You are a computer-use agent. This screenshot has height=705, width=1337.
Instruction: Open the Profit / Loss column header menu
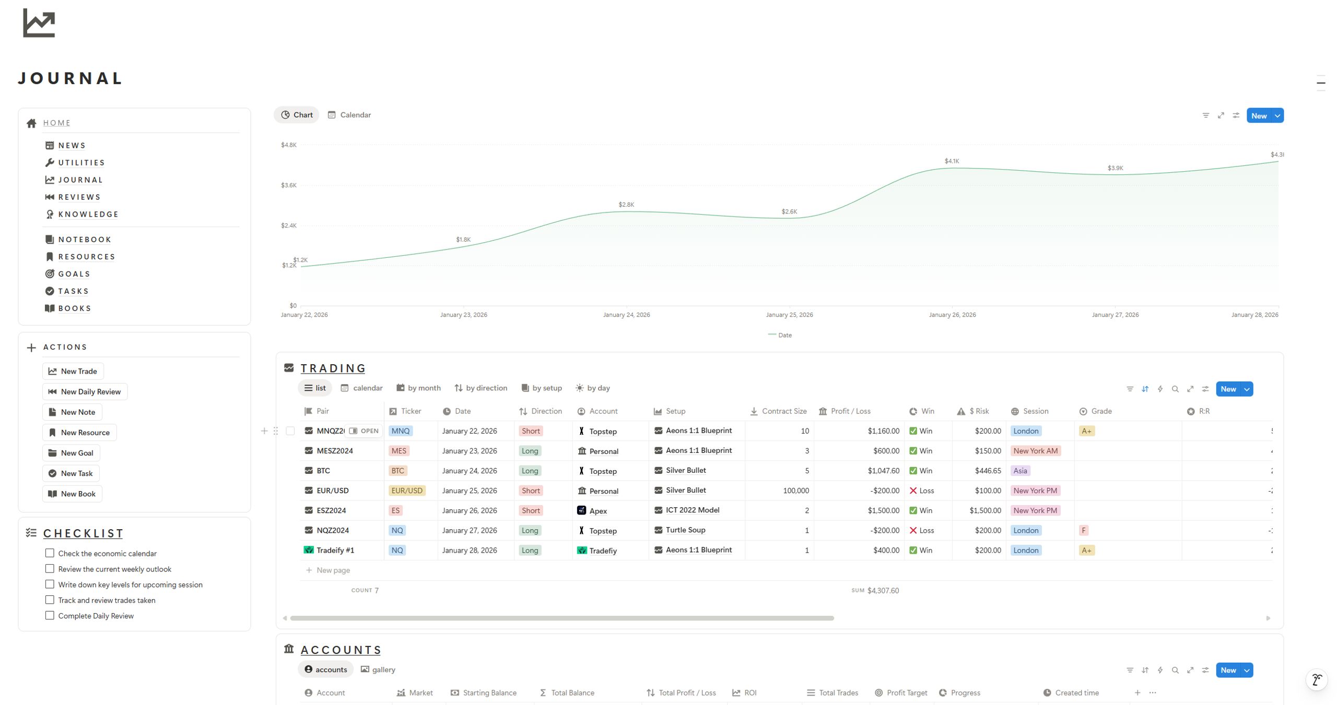click(859, 411)
